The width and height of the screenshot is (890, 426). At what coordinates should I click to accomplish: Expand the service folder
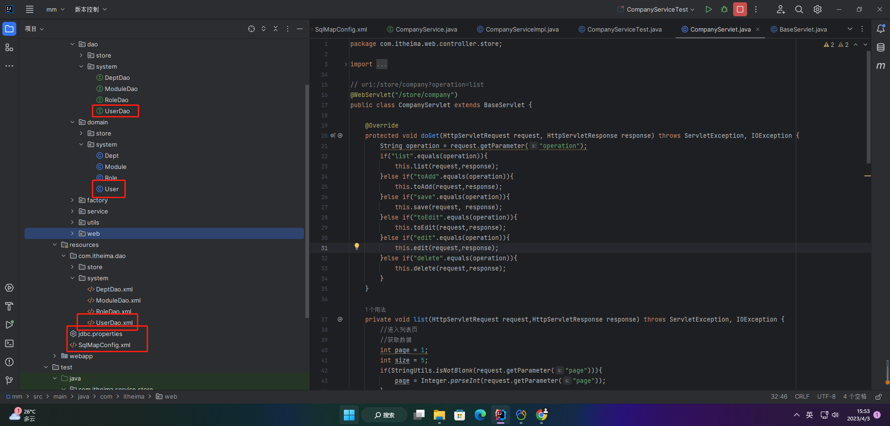[72, 211]
